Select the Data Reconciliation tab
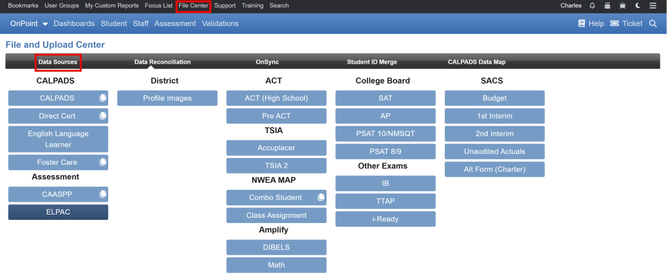The image size is (667, 275). tap(162, 62)
